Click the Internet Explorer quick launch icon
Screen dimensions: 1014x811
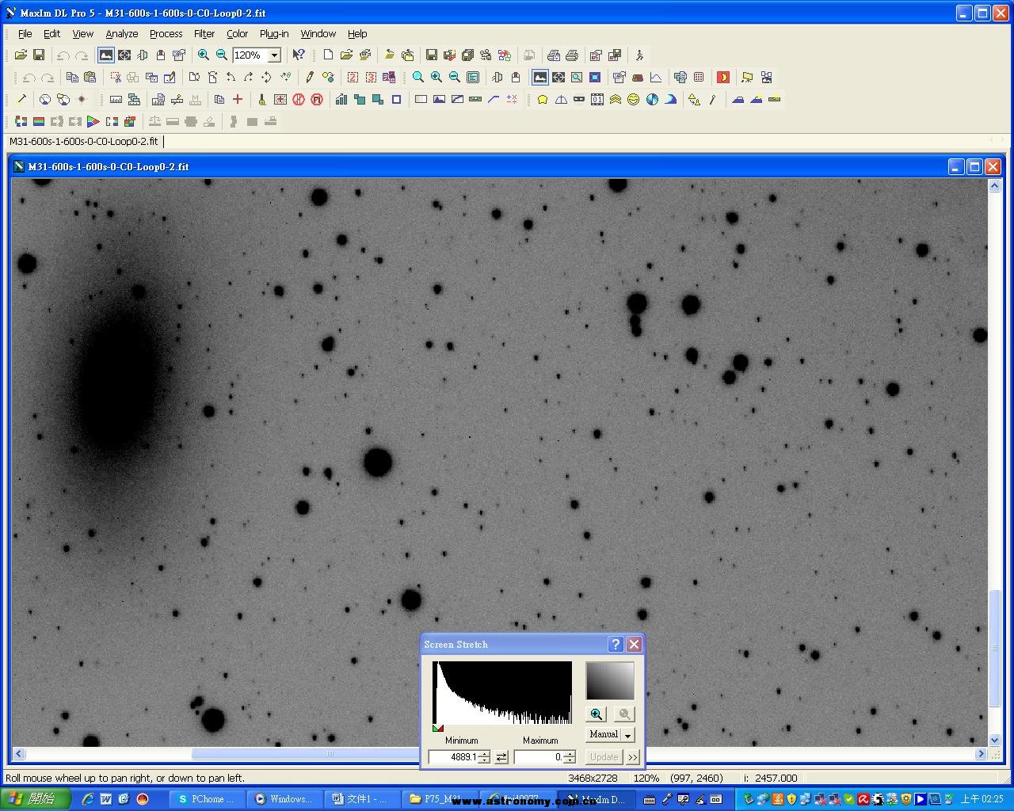click(x=87, y=798)
